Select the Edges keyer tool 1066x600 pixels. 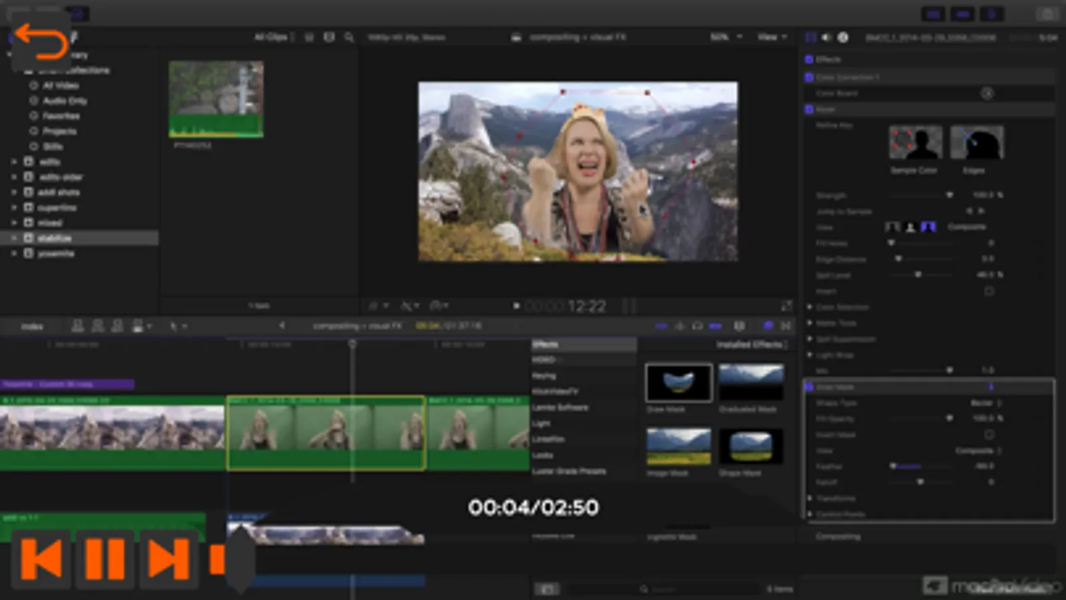(976, 143)
